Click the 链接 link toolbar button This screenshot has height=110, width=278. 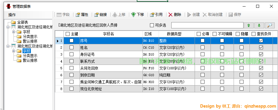click(100, 15)
